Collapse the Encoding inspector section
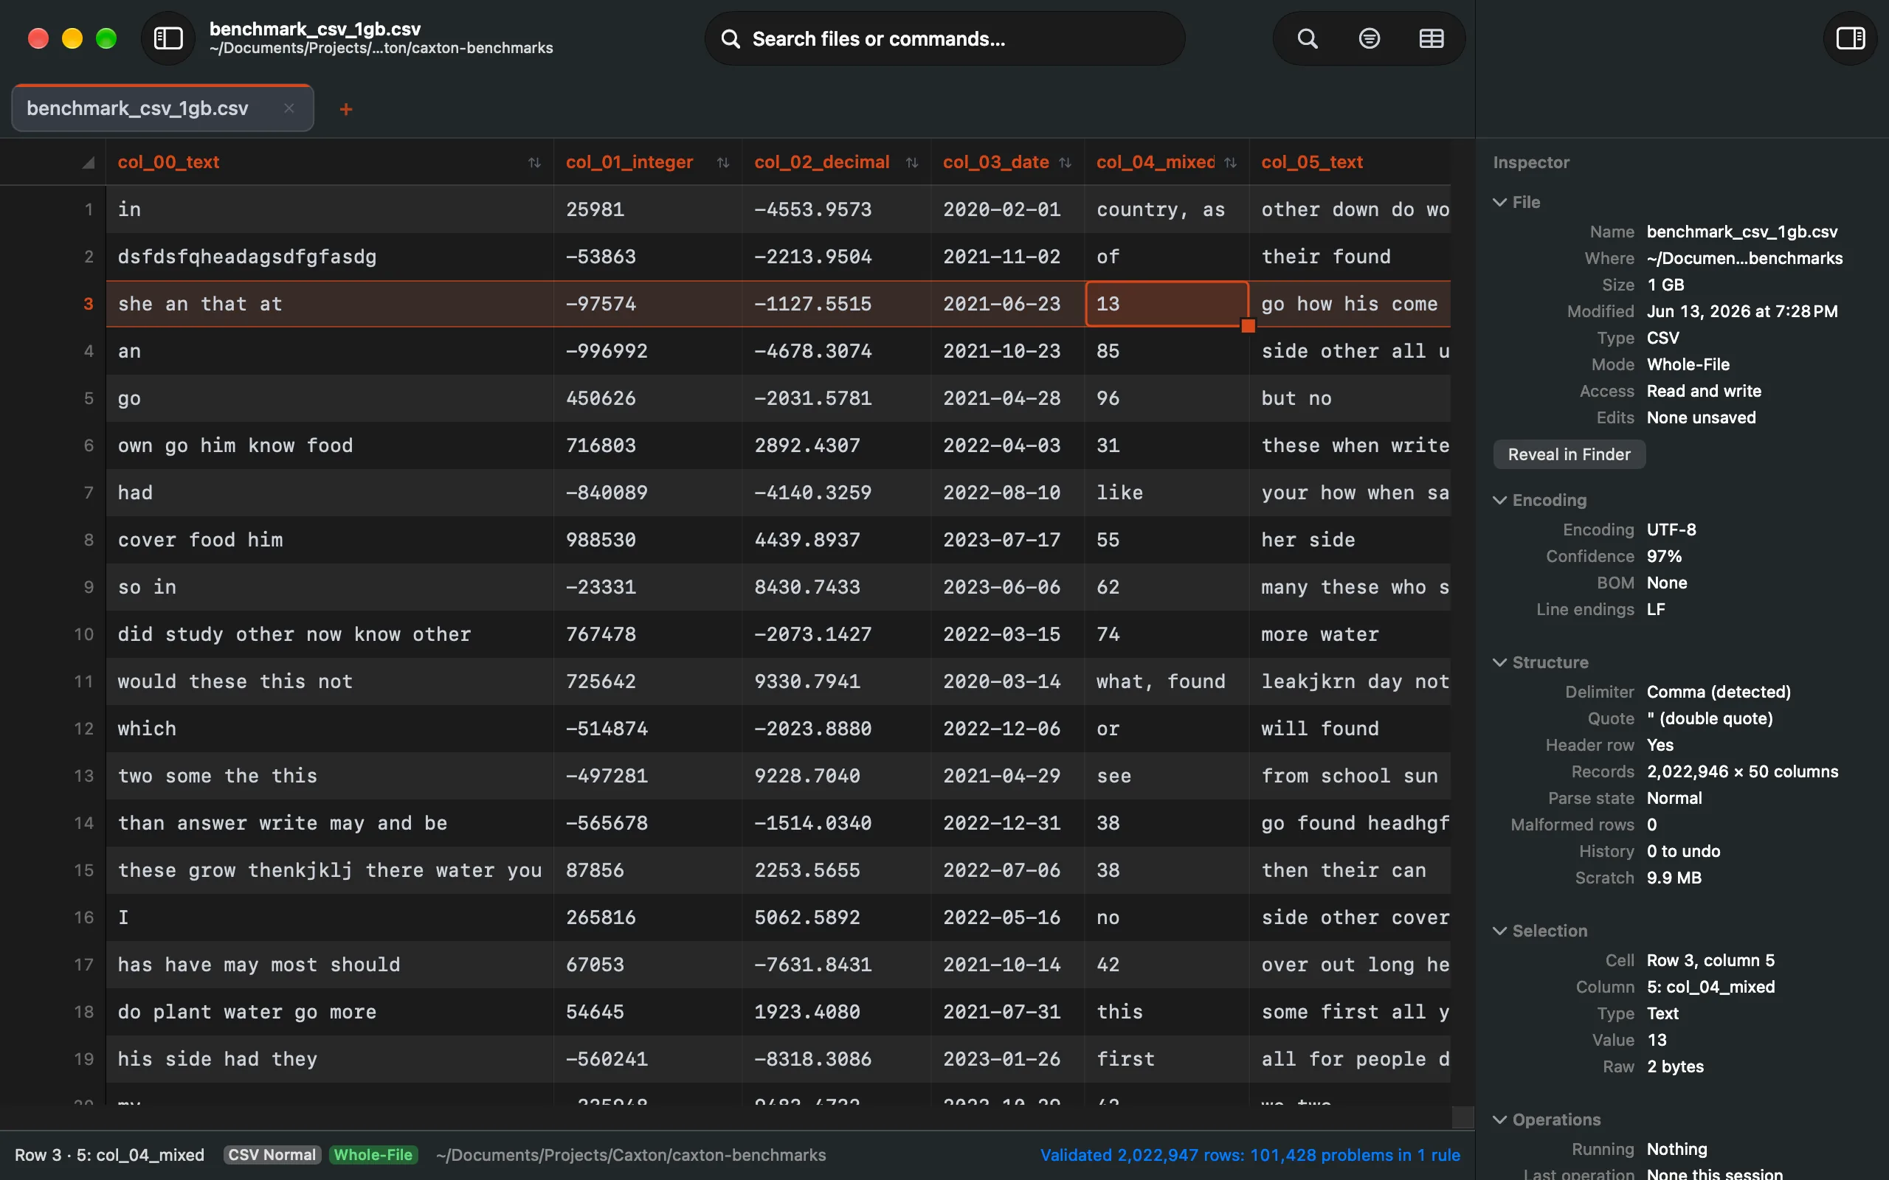 click(x=1499, y=500)
